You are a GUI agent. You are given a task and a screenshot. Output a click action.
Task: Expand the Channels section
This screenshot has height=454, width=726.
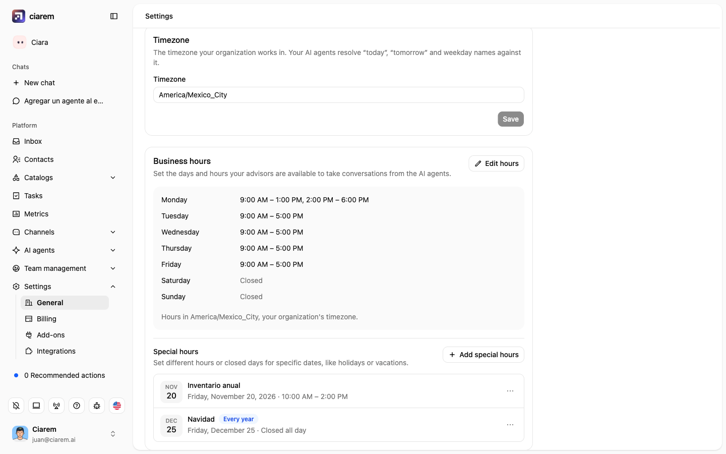(65, 232)
